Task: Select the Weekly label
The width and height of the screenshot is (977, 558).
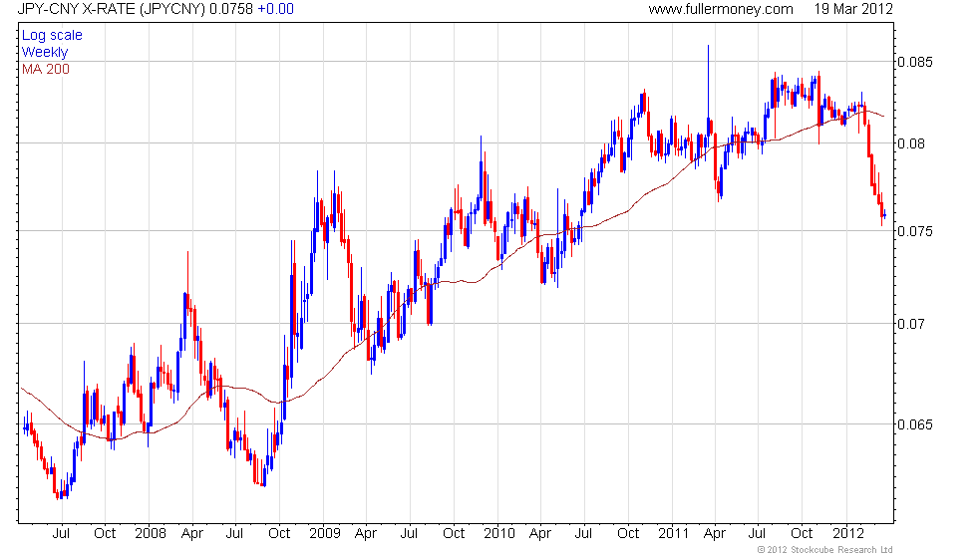Action: tap(44, 52)
